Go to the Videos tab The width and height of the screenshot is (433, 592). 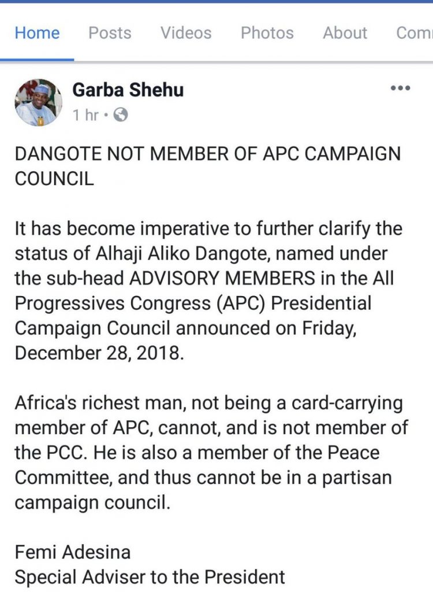click(186, 33)
